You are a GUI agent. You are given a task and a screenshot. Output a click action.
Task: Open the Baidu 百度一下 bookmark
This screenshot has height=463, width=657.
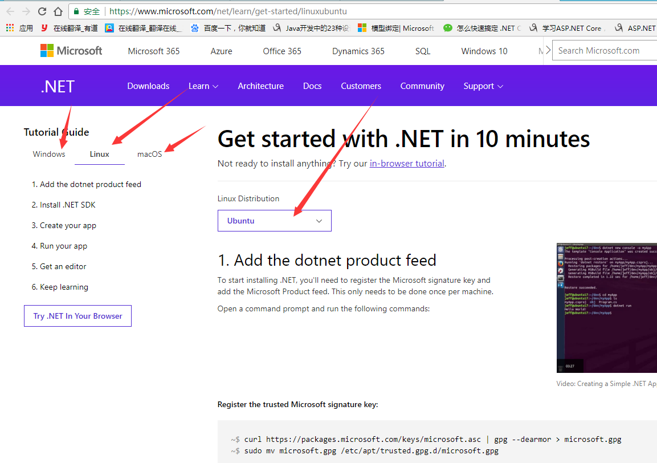tap(228, 28)
